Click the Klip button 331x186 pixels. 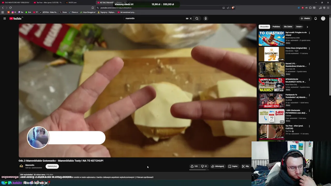point(245,166)
